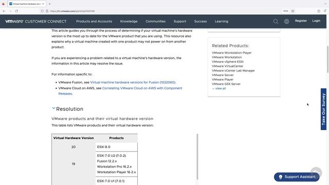Select VMware Player in Related Products

tap(223, 80)
